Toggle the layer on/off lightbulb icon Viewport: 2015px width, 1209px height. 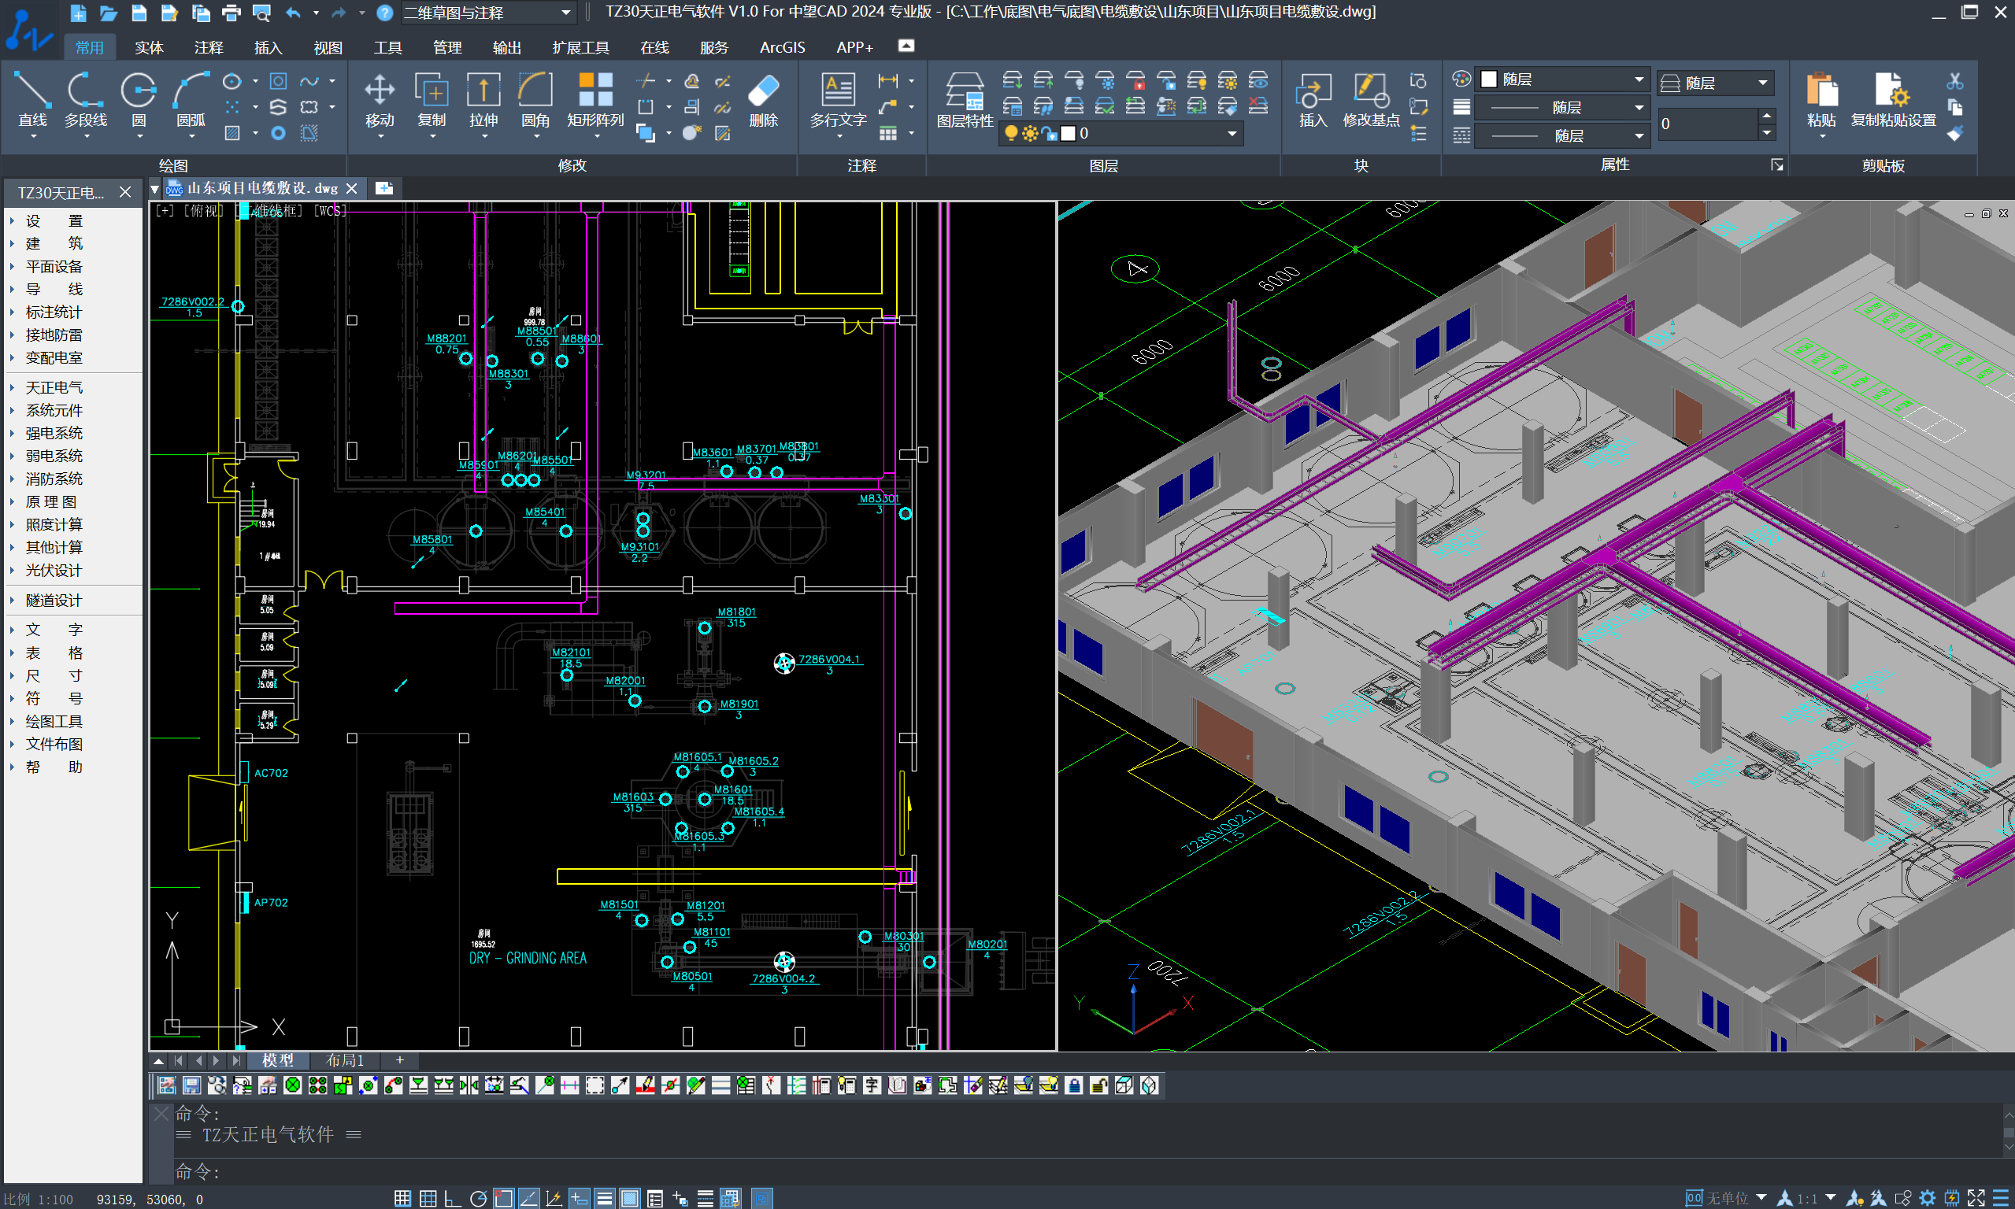point(1011,133)
